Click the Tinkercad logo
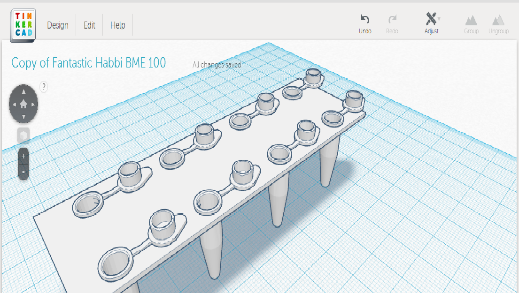519x293 pixels. click(x=23, y=25)
